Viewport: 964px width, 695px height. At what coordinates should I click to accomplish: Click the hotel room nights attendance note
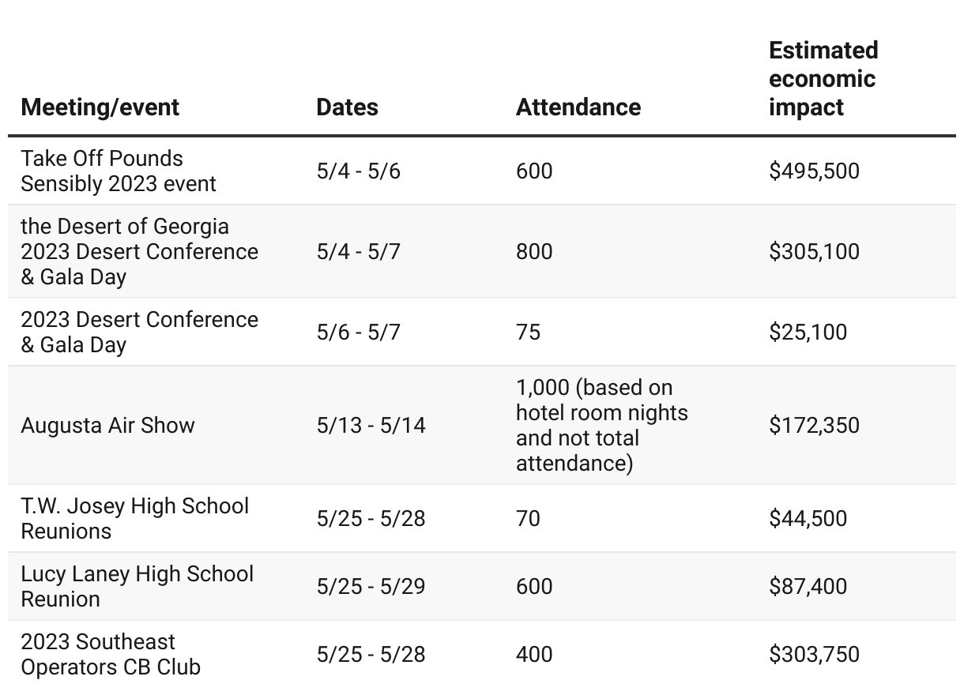[x=602, y=425]
